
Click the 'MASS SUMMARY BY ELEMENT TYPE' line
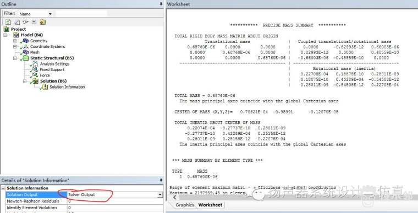[x=217, y=160]
